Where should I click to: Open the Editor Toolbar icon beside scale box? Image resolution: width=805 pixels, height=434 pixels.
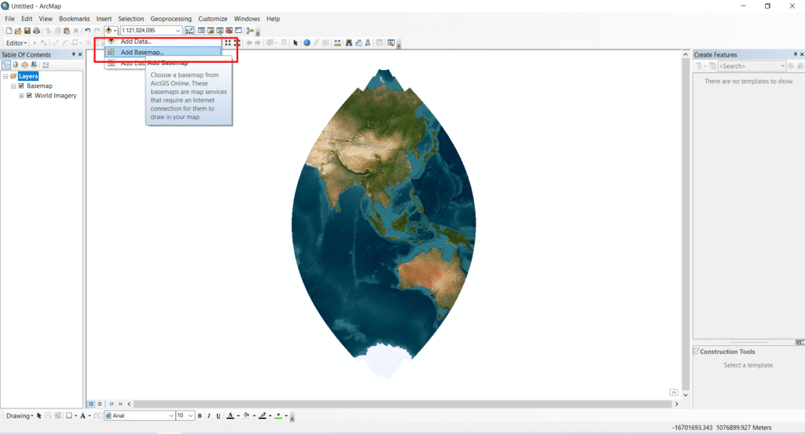(189, 31)
